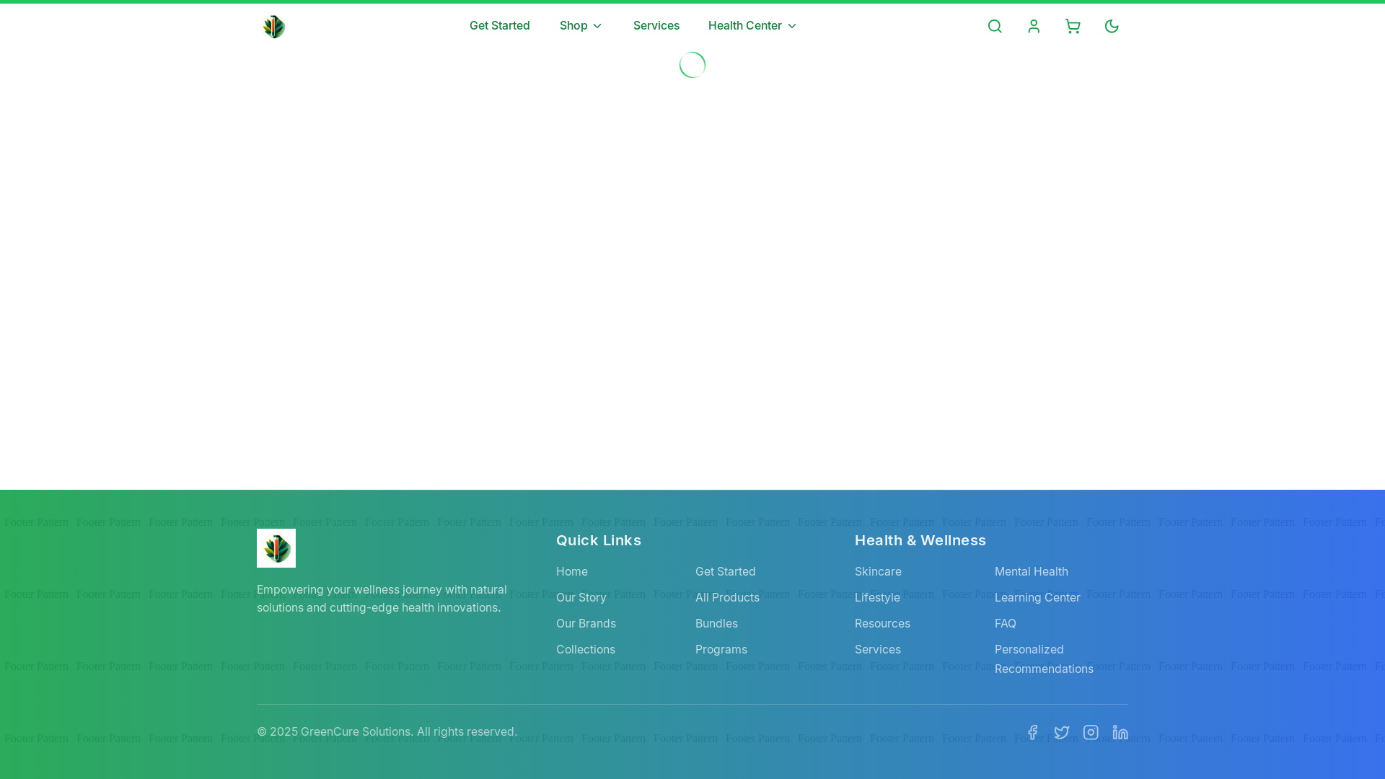Visit the Skincare footer link
Viewport: 1385px width, 779px height.
tap(878, 571)
